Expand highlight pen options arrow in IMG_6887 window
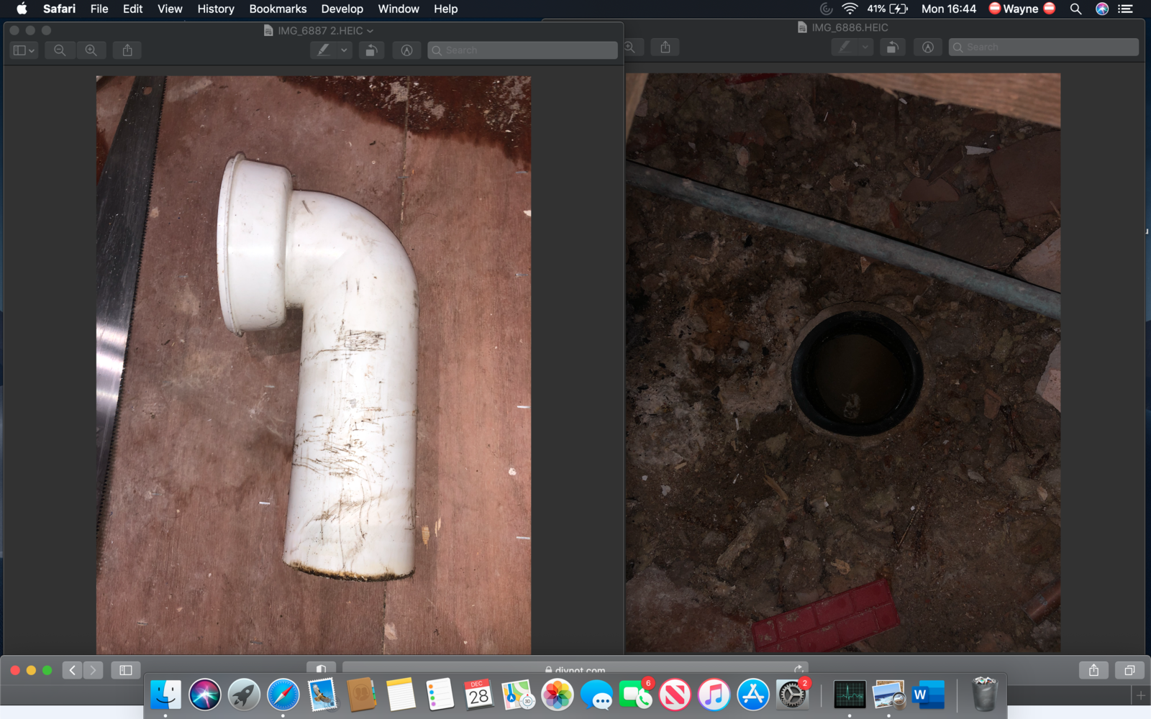1151x719 pixels. tap(344, 50)
